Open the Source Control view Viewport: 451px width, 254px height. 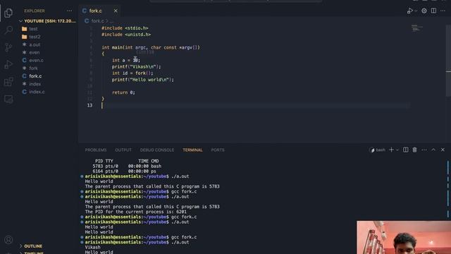tap(8, 47)
